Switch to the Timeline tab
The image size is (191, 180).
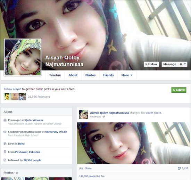click(55, 75)
